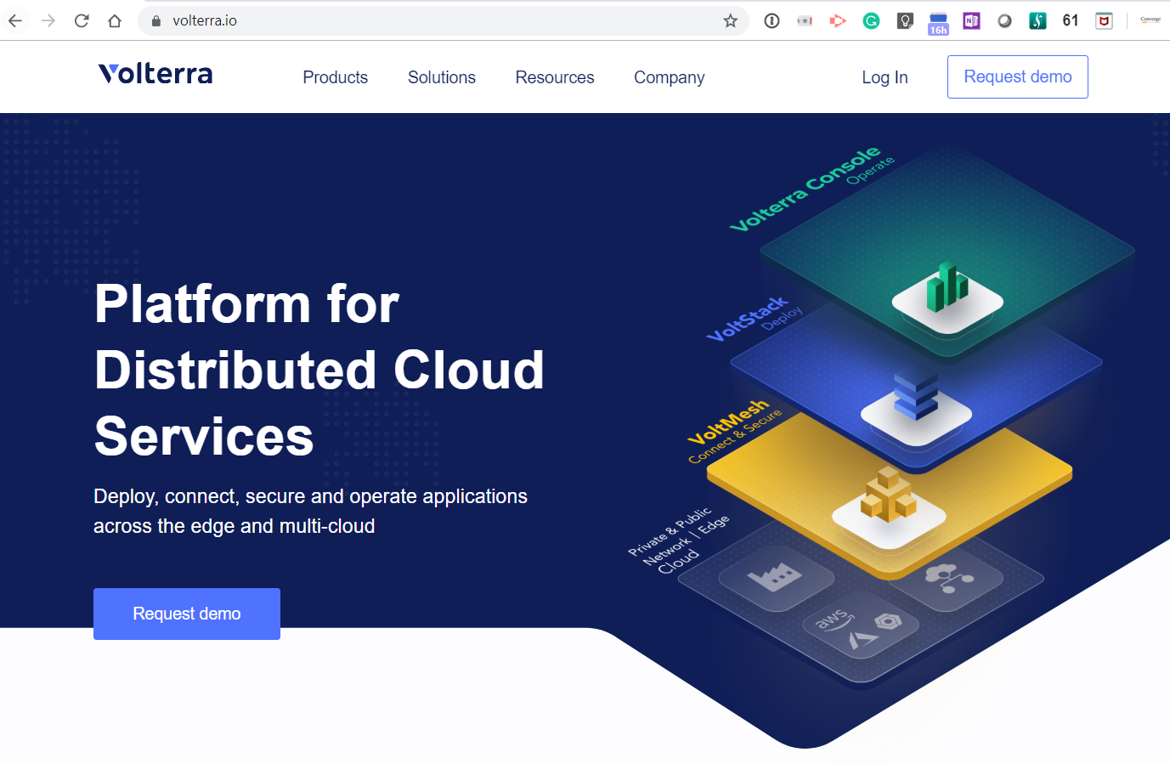Click the factory icon on bottom layer
Image resolution: width=1170 pixels, height=764 pixels.
click(775, 577)
